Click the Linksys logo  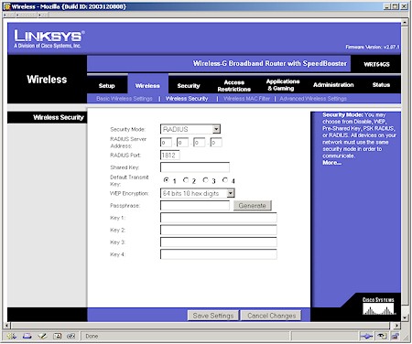tap(49, 38)
